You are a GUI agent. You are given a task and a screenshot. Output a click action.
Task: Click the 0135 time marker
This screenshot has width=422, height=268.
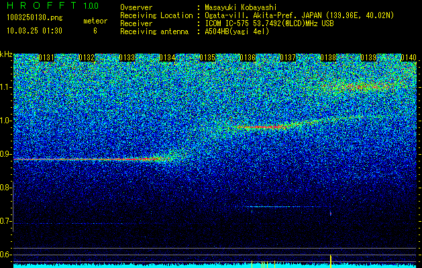coord(207,58)
